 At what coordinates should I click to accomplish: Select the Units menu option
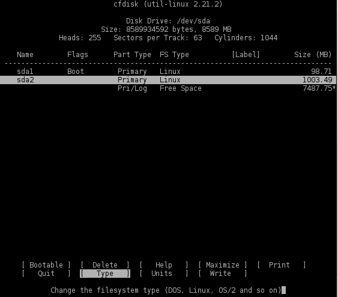click(164, 274)
